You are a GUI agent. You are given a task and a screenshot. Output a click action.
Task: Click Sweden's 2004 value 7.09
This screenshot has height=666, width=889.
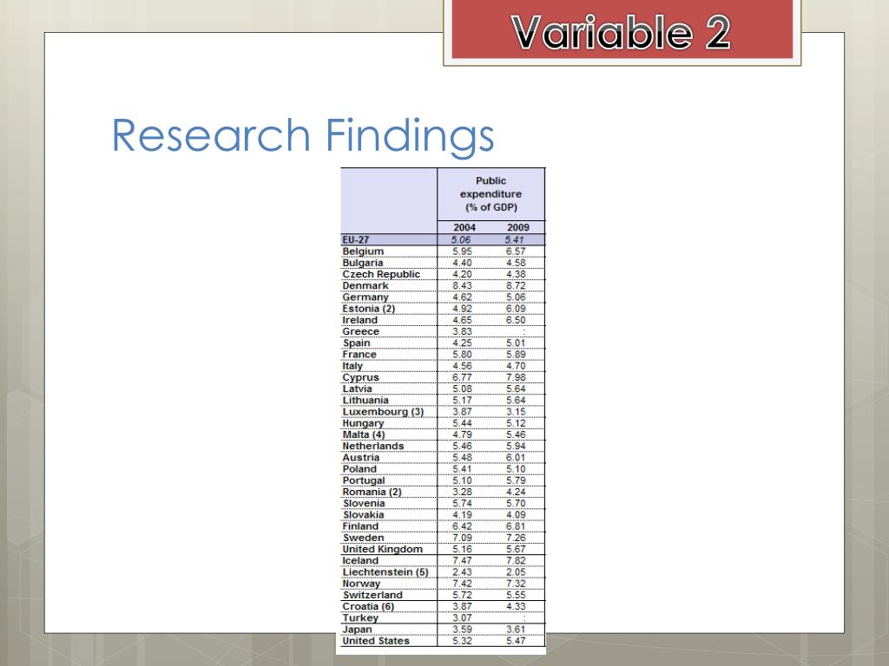pos(462,538)
